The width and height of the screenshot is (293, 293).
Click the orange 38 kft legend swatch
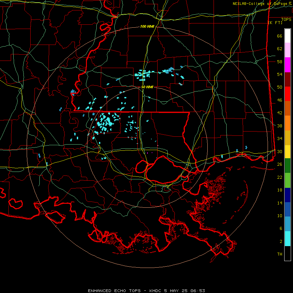point(287,123)
